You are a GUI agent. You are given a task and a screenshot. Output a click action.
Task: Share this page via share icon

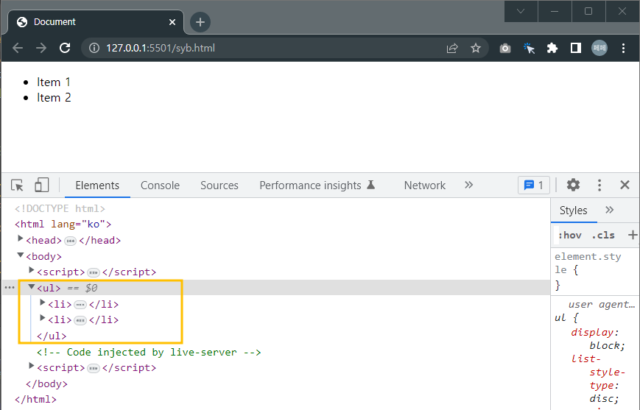coord(452,48)
